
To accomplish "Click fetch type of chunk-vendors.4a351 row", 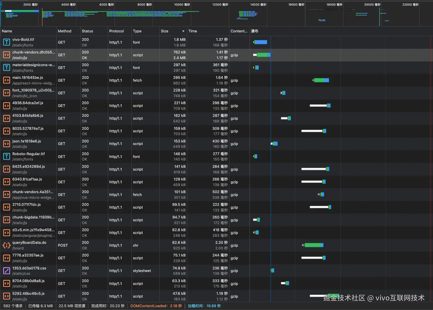I will tap(137, 195).
